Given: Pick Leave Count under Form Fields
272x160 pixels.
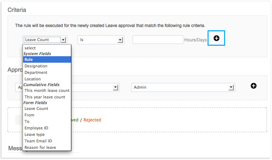Looking at the screenshot, I should [x=47, y=108].
